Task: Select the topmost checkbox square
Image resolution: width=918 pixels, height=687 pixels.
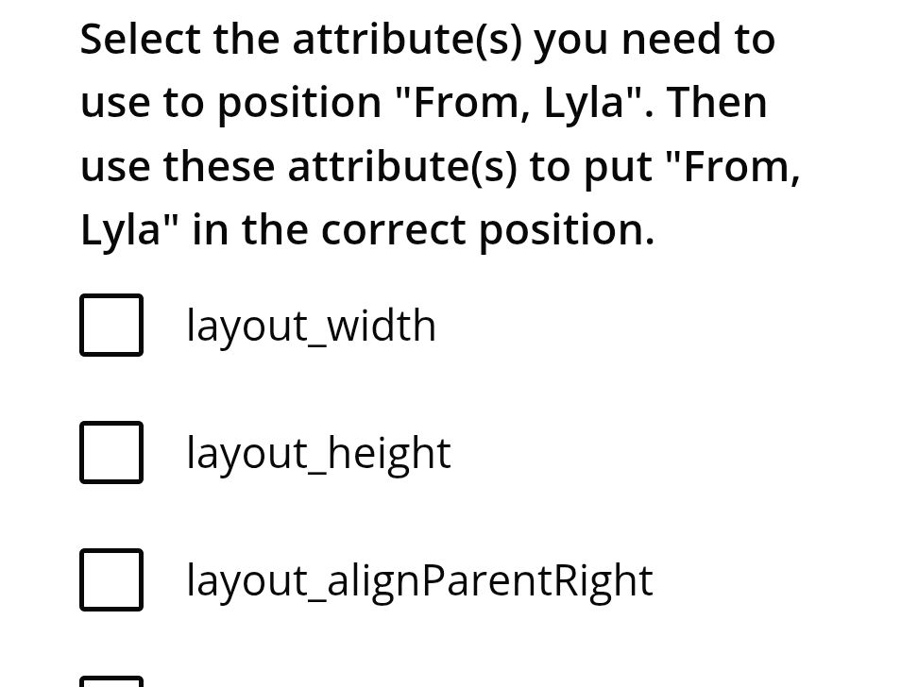Action: [110, 325]
